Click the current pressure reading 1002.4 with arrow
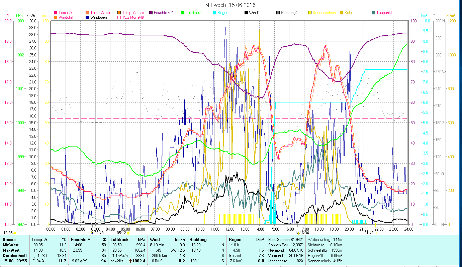 pos(137,261)
